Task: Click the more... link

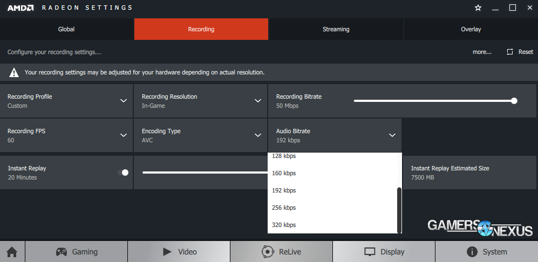Action: 482,52
